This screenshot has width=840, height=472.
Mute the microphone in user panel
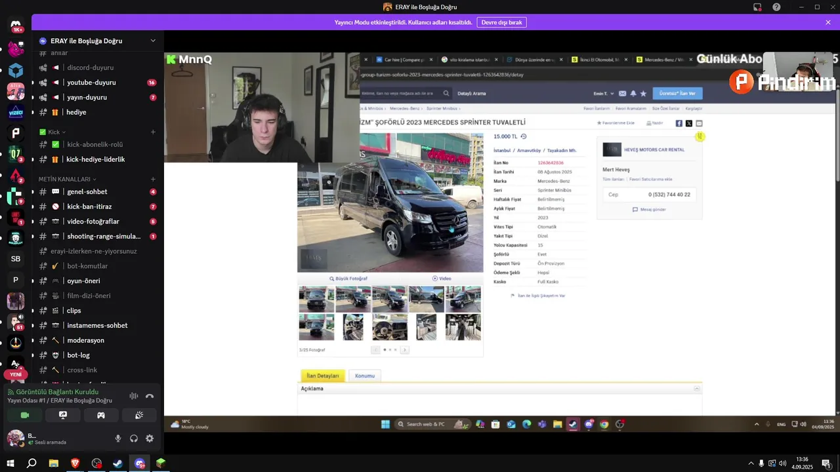point(118,439)
